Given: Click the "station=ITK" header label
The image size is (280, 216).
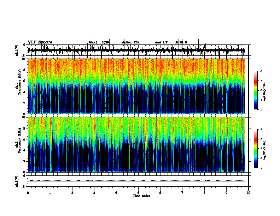Looking at the screenshot, I should click(x=130, y=42).
